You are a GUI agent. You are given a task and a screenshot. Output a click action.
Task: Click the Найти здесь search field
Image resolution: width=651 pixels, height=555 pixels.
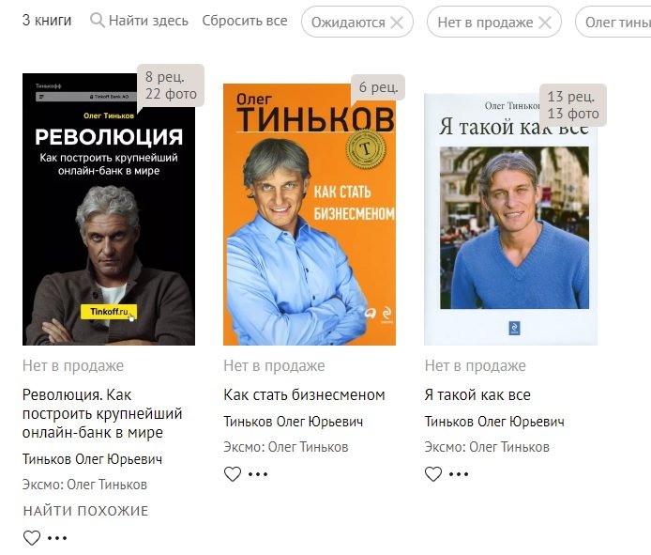coord(139,21)
